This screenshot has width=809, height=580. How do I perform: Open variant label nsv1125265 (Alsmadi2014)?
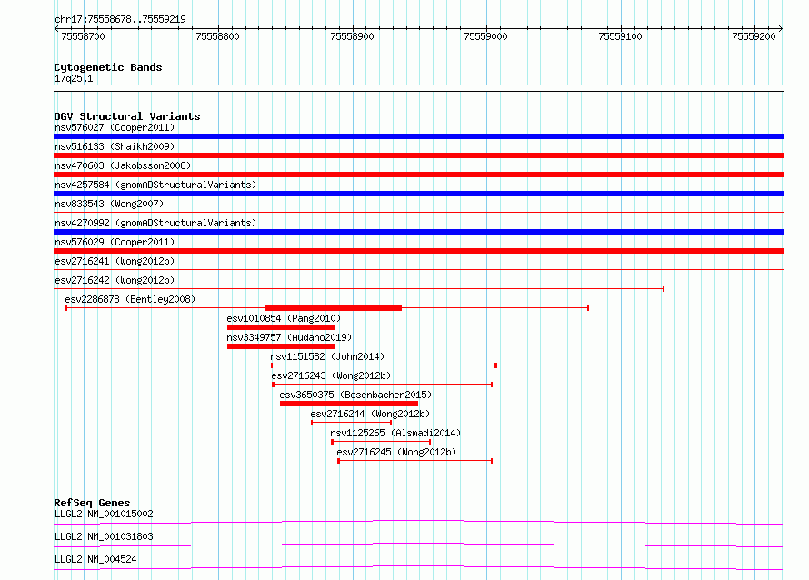[x=395, y=433]
